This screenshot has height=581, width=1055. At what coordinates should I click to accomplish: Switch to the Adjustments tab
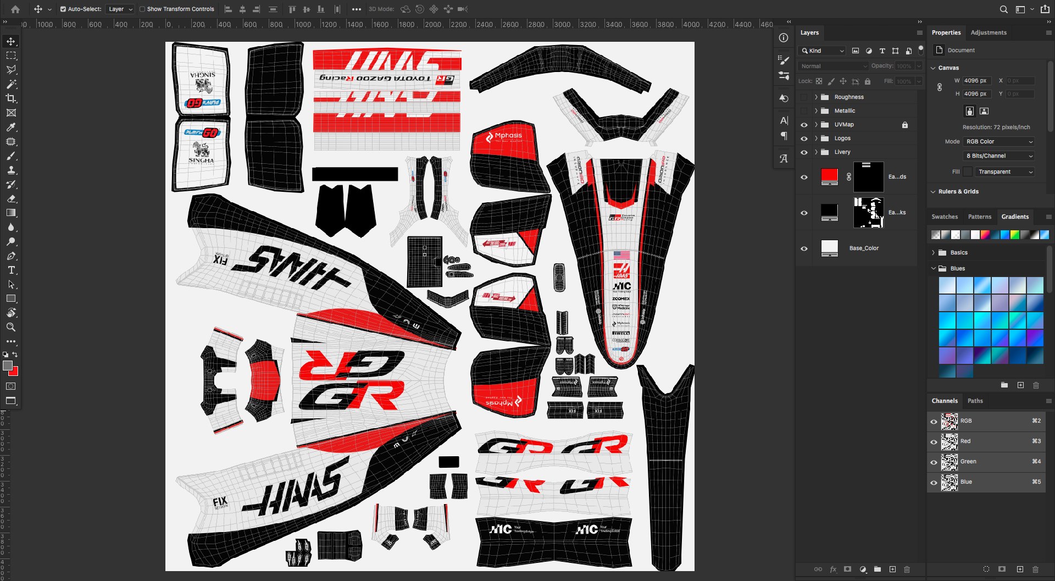[x=989, y=33]
